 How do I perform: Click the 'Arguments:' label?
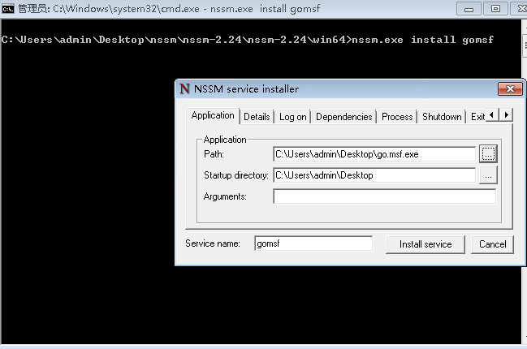coord(225,196)
